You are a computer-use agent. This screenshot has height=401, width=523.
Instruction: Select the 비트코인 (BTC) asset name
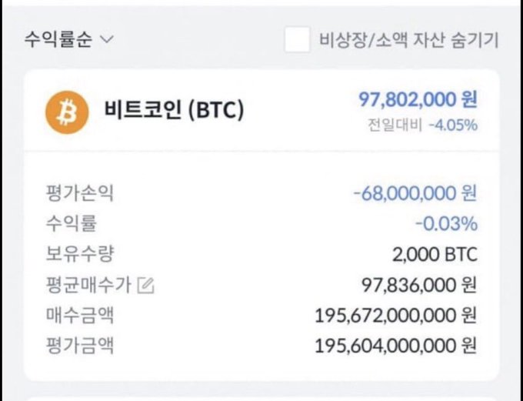174,111
